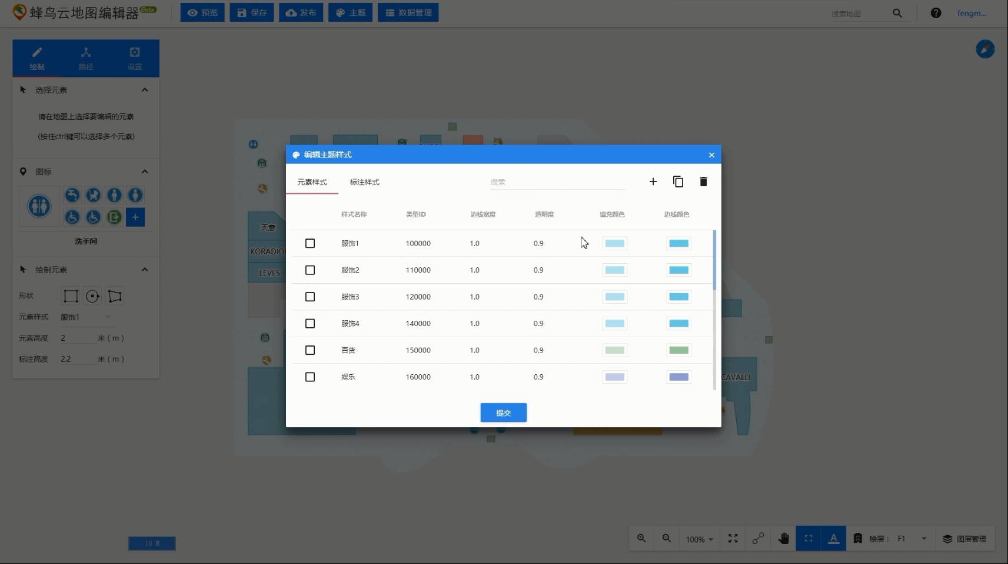Click the fill color swatch for 服饰2

[614, 270]
